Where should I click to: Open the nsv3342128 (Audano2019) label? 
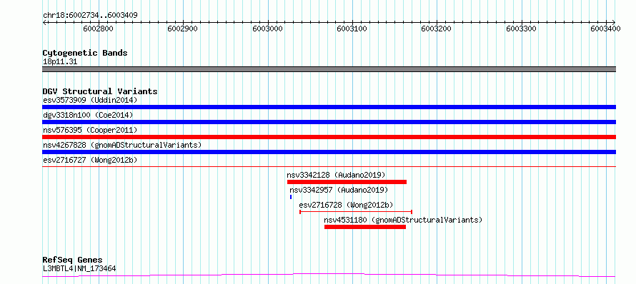click(337, 175)
